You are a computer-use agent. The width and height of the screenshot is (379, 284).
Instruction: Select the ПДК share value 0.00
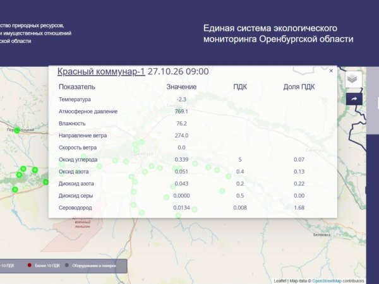(299, 196)
